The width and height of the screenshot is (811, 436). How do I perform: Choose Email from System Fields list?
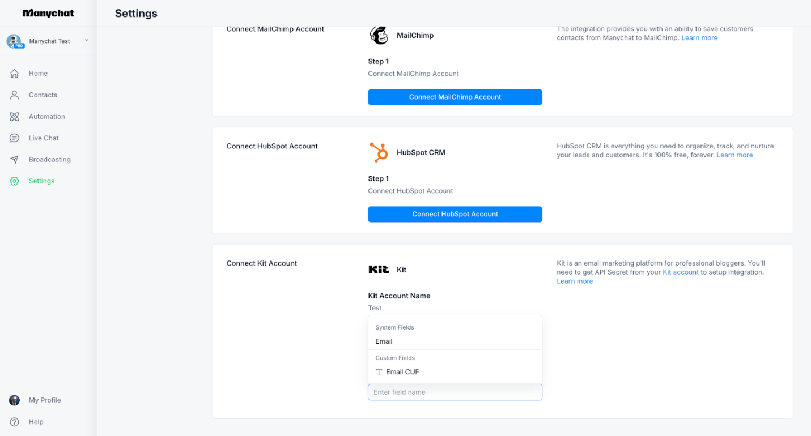(x=384, y=341)
